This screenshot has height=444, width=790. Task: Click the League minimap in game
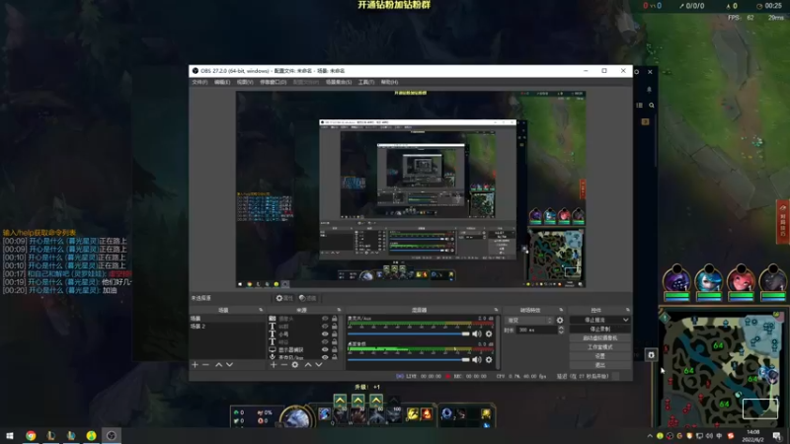tap(723, 368)
